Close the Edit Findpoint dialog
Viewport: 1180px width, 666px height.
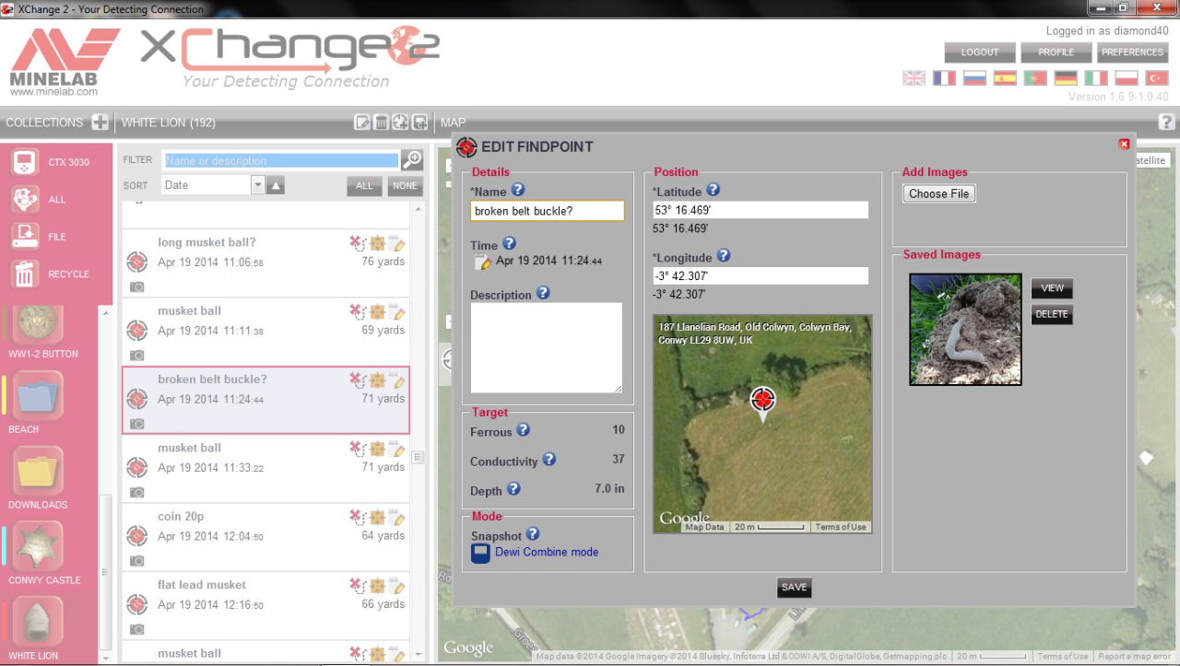[x=1124, y=144]
